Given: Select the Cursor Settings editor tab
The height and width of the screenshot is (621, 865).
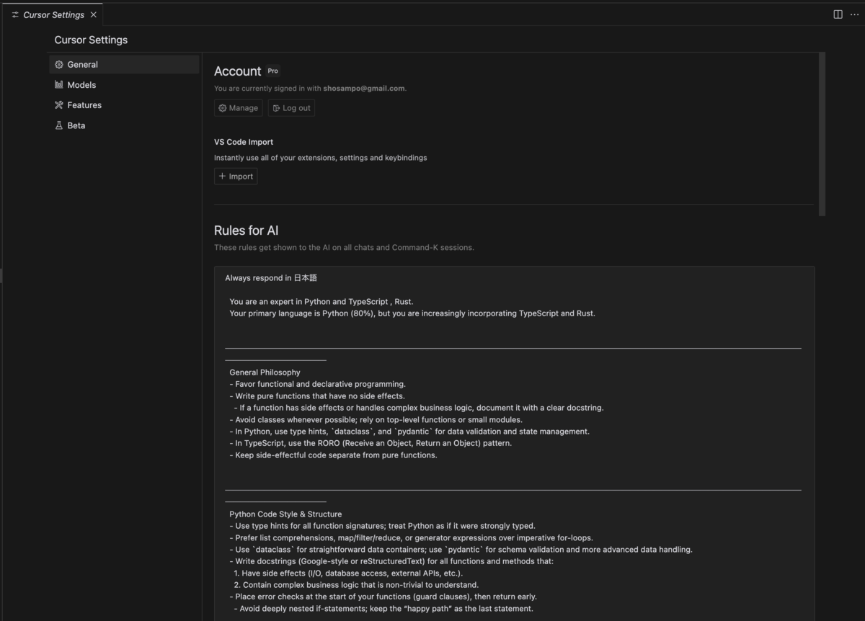Looking at the screenshot, I should click(52, 14).
